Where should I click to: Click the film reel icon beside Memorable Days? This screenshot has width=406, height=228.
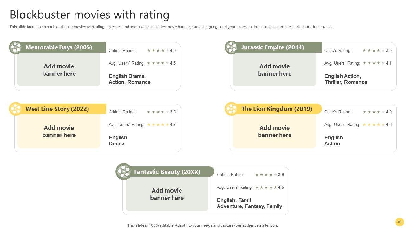pos(16,47)
